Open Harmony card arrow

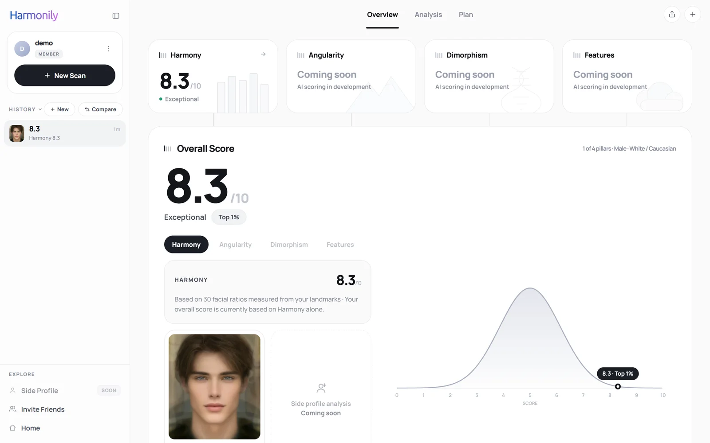point(263,54)
